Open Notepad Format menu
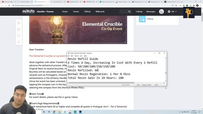This screenshot has width=203, height=114. pyautogui.click(x=76, y=56)
